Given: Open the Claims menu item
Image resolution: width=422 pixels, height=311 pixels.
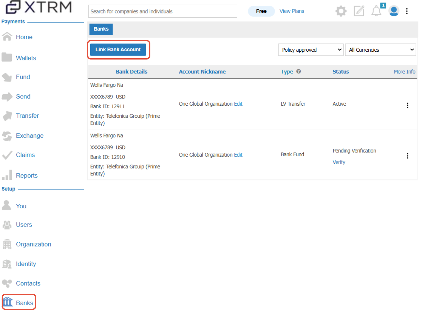Looking at the screenshot, I should point(25,155).
